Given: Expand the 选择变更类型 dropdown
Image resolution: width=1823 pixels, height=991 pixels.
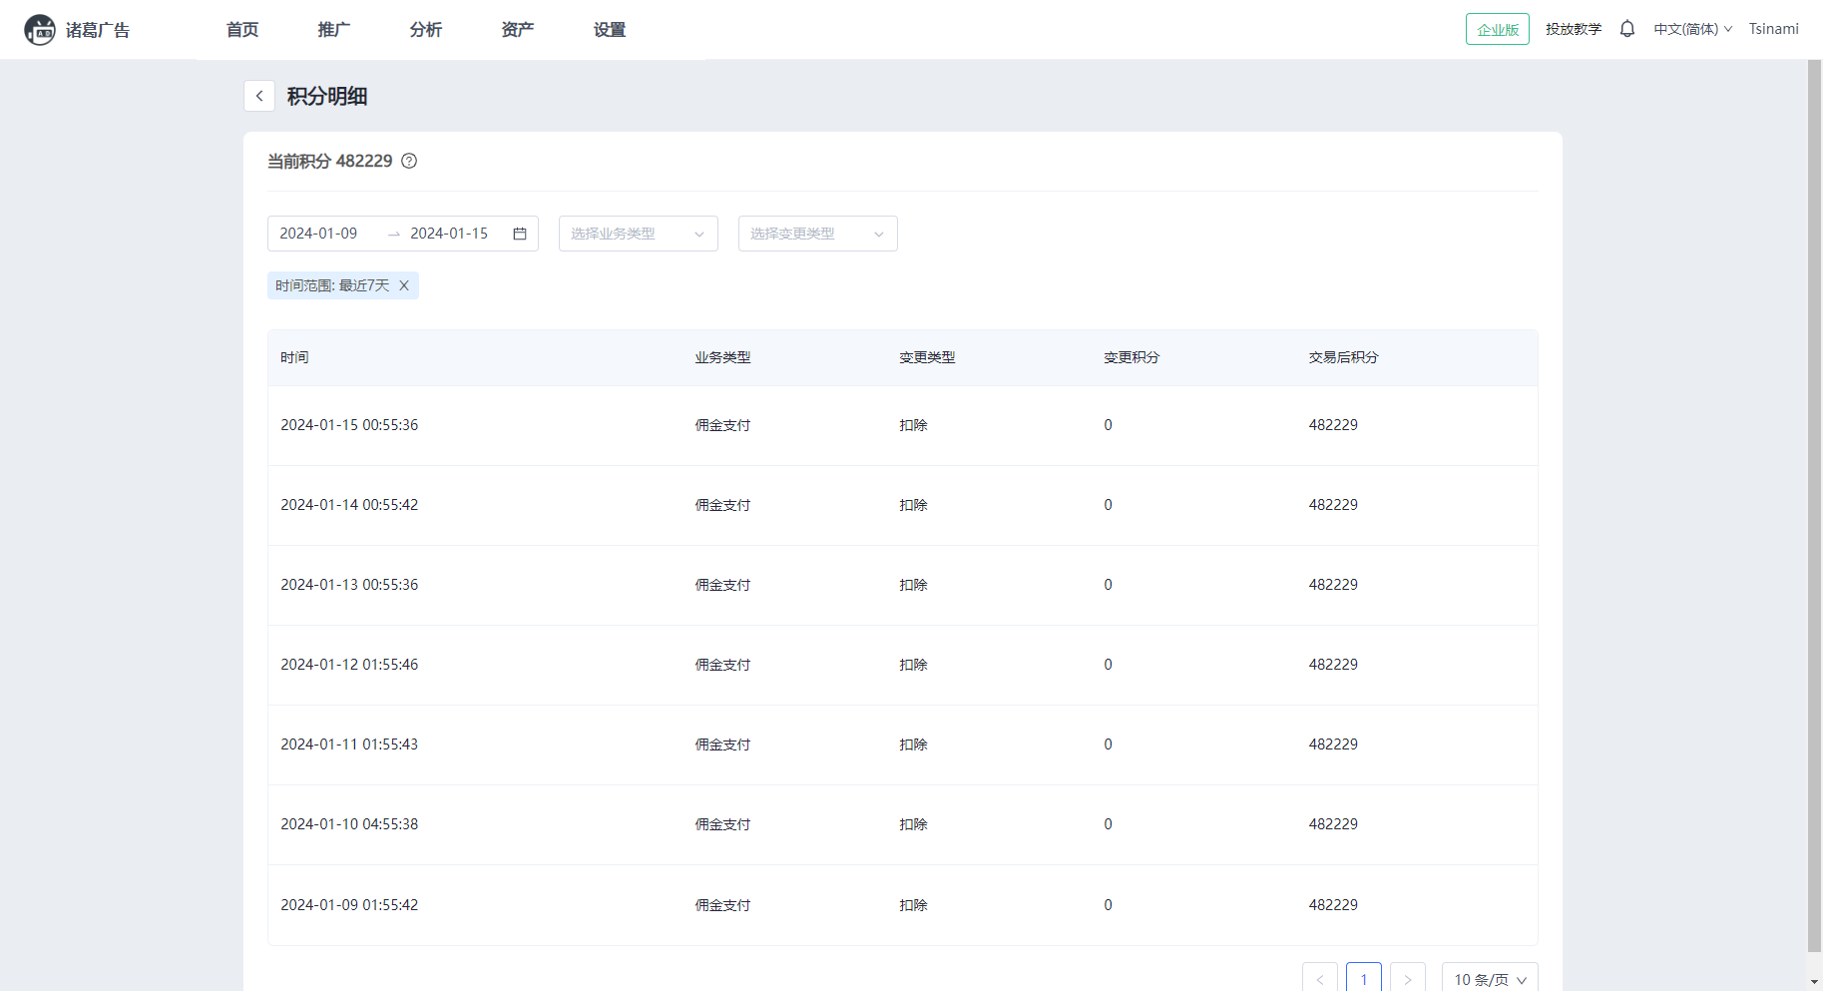Looking at the screenshot, I should tap(817, 234).
